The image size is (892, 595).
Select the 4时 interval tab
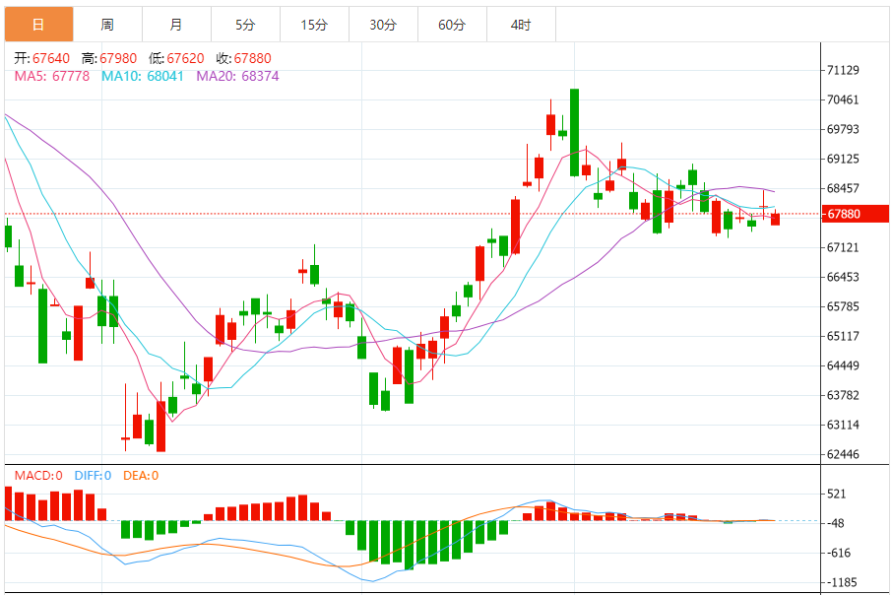(521, 25)
